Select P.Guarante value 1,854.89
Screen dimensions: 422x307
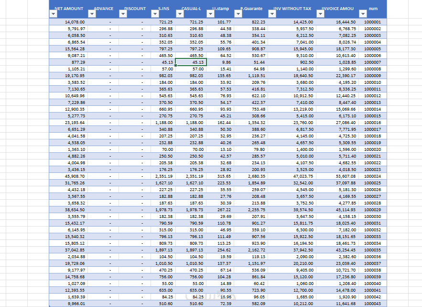click(x=251, y=183)
